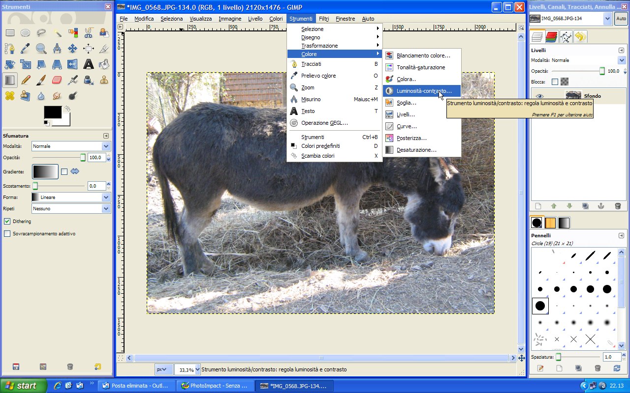Click the anchor layer icon

[601, 206]
